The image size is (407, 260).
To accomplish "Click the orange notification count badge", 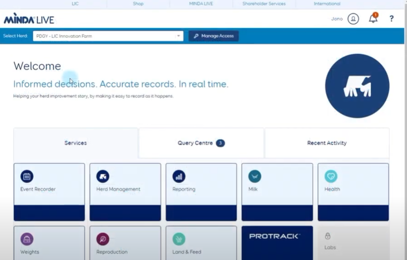I will click(375, 15).
